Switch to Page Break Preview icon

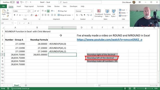134,88
